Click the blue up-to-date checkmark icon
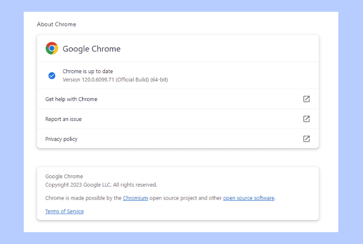 [x=52, y=76]
